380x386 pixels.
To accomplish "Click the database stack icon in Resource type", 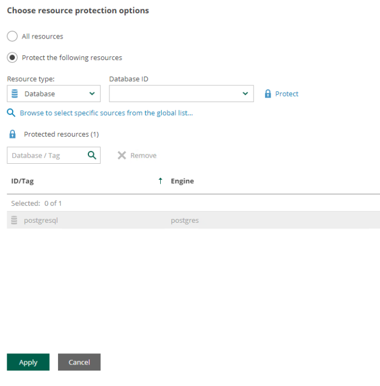I will pos(15,94).
